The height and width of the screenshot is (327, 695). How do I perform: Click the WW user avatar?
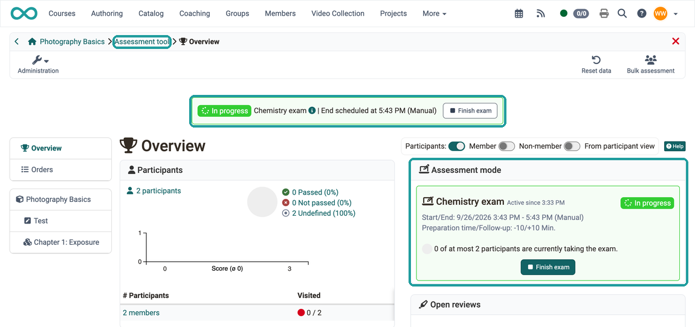coord(661,14)
